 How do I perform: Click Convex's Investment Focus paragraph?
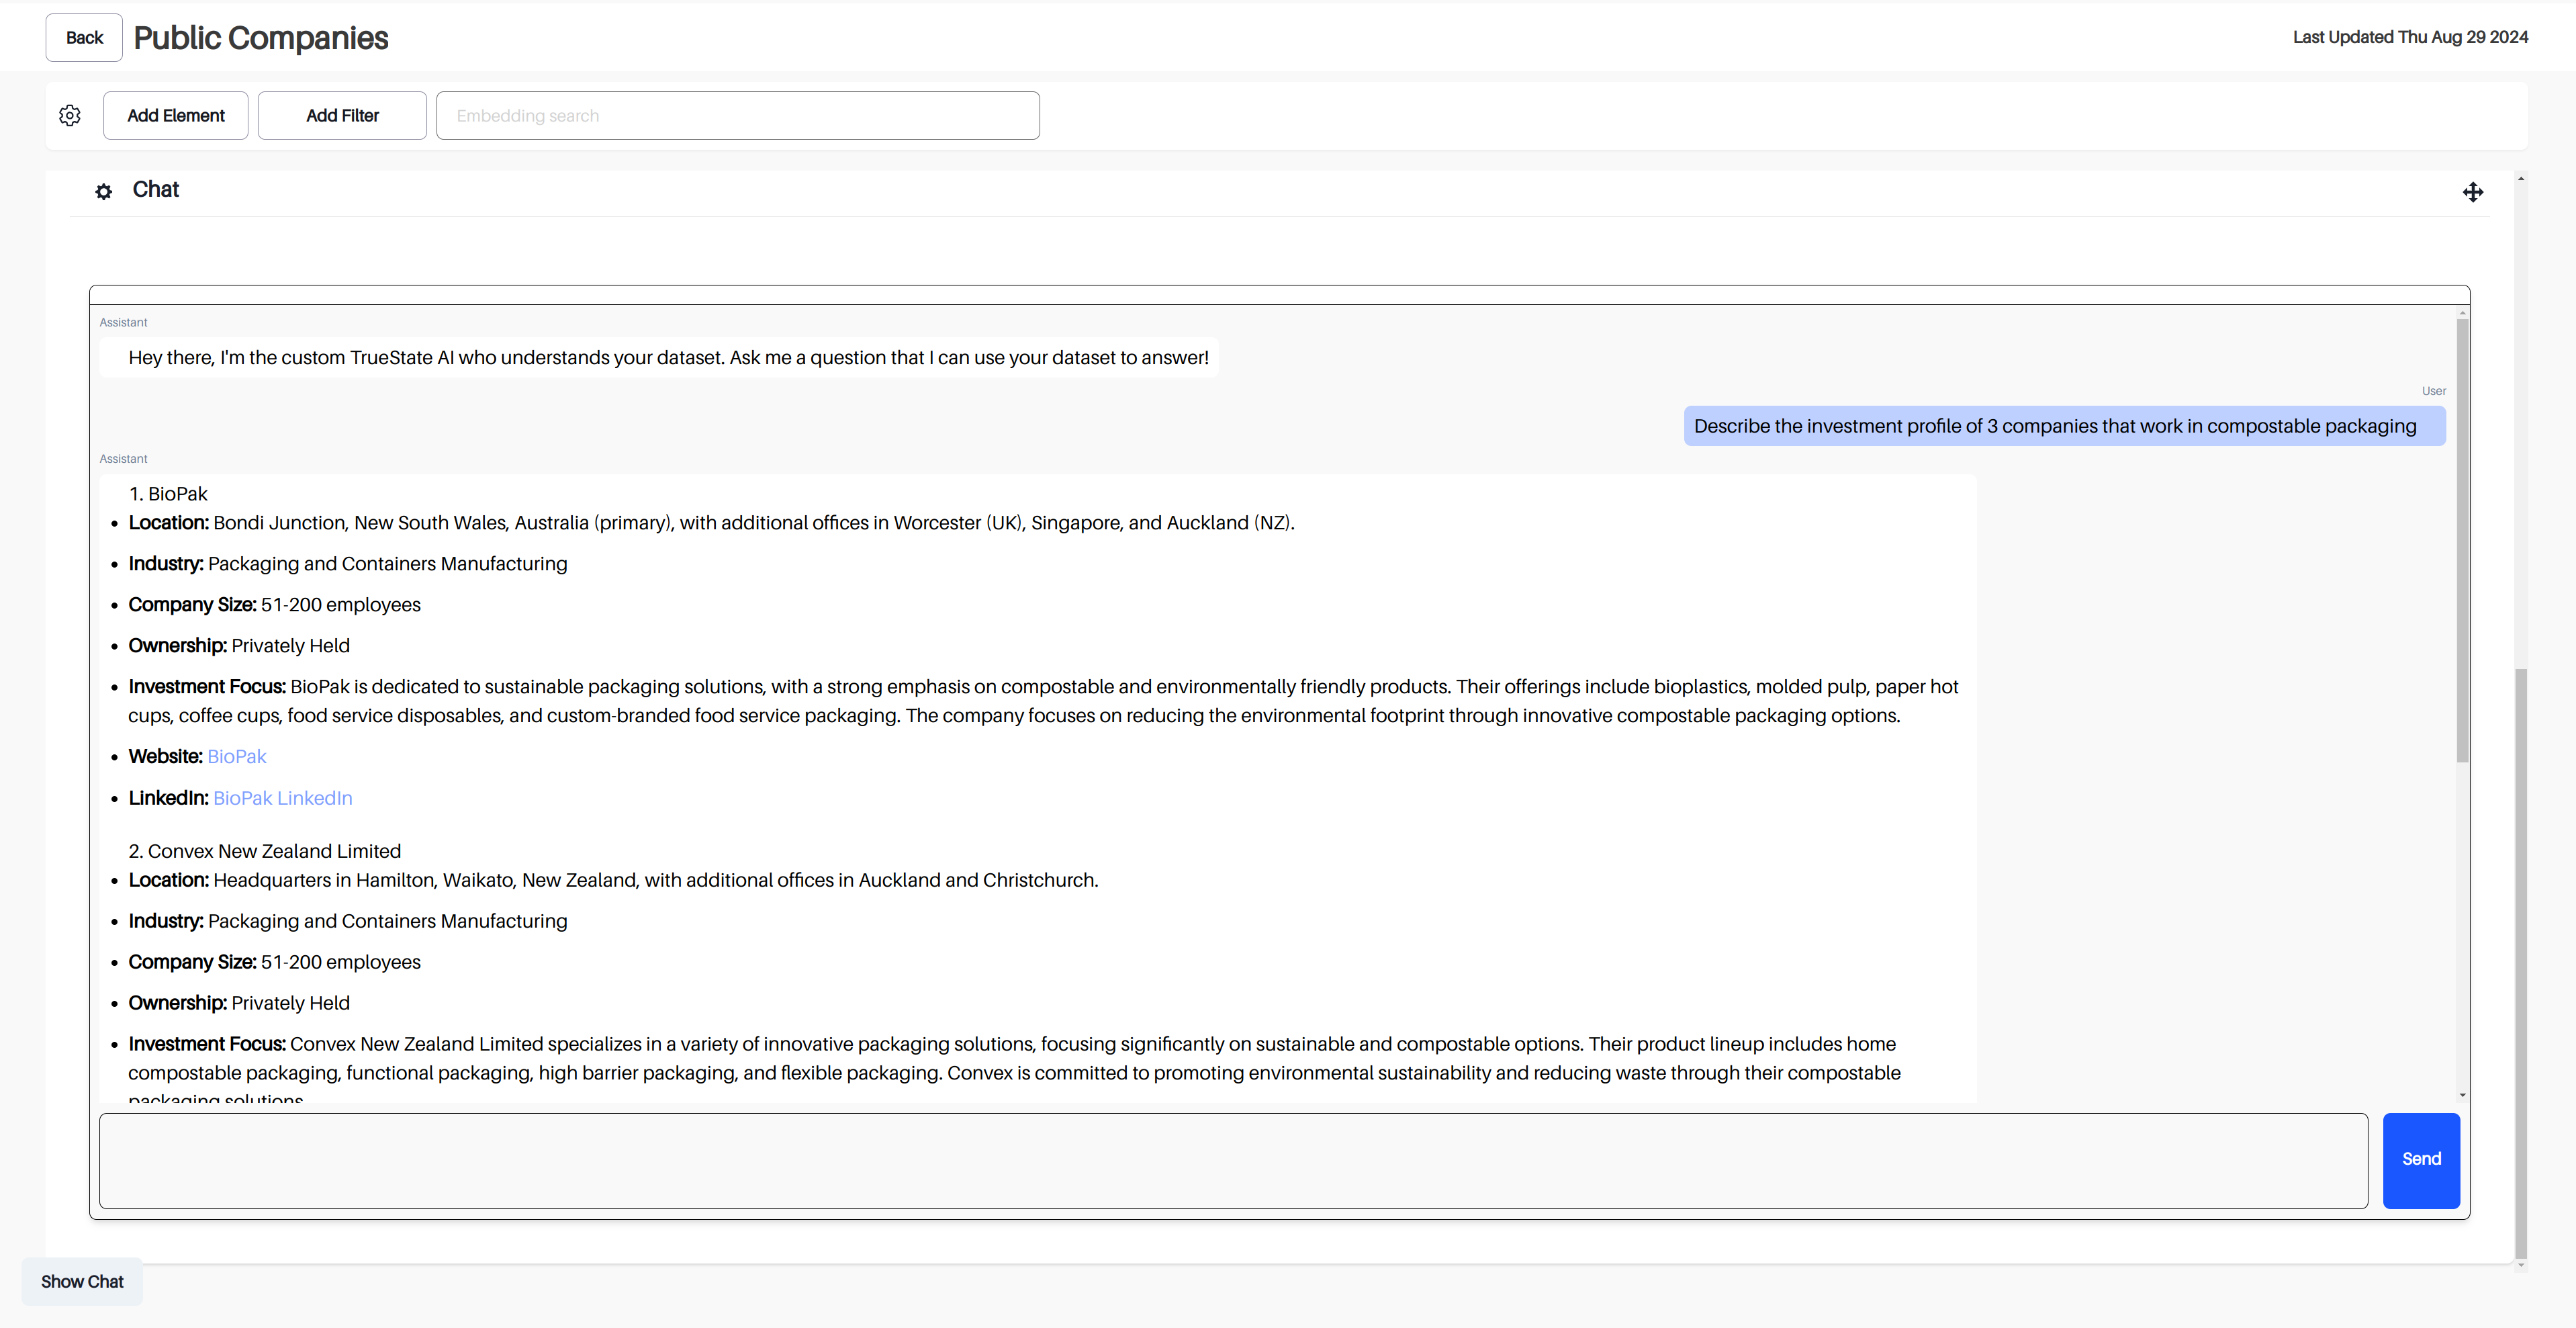point(1015,1068)
